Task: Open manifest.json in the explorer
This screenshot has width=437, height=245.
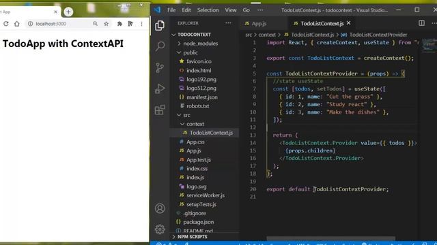Action: click(x=202, y=97)
